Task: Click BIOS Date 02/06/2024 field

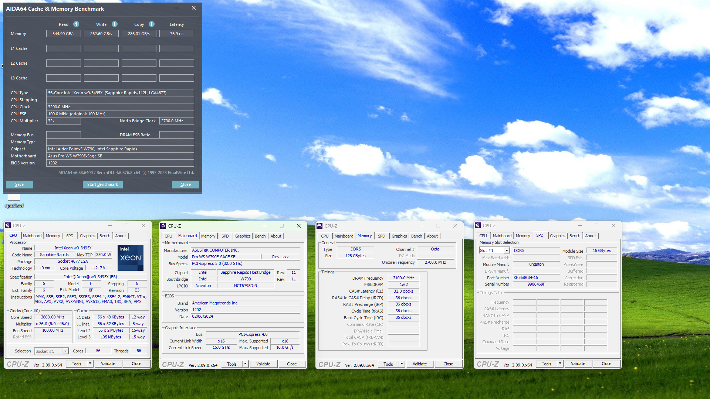Action: pyautogui.click(x=246, y=317)
